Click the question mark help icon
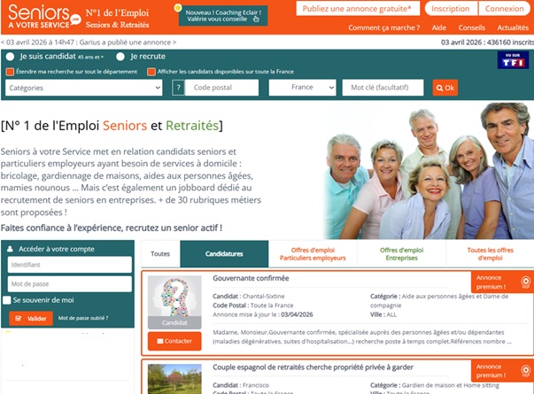The width and height of the screenshot is (534, 394). pos(178,88)
